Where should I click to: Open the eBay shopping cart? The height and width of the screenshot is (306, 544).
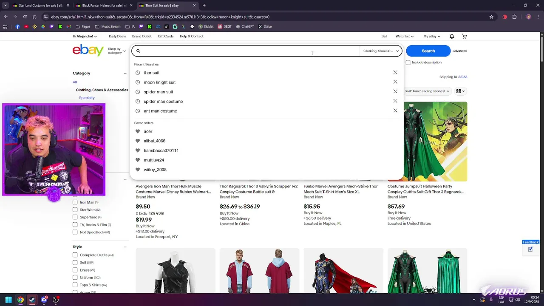coord(465,36)
